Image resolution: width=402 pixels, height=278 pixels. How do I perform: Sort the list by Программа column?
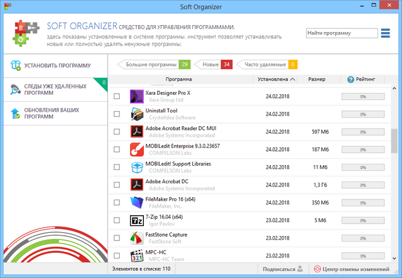tap(178, 80)
